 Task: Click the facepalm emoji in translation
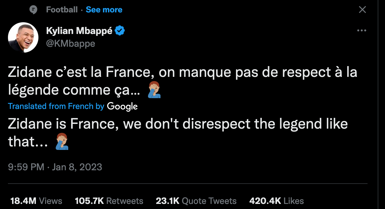point(62,142)
